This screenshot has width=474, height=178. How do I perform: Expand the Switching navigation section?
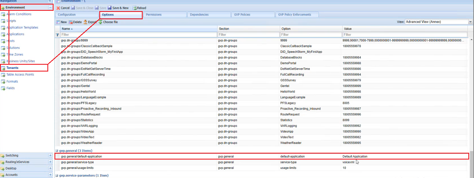click(x=50, y=156)
